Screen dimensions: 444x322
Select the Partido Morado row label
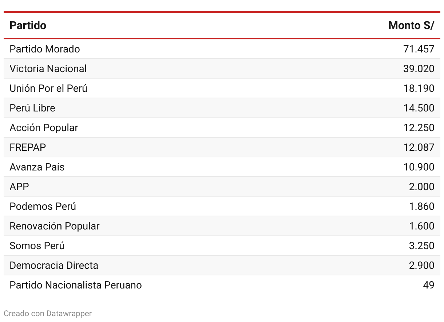[x=44, y=49]
